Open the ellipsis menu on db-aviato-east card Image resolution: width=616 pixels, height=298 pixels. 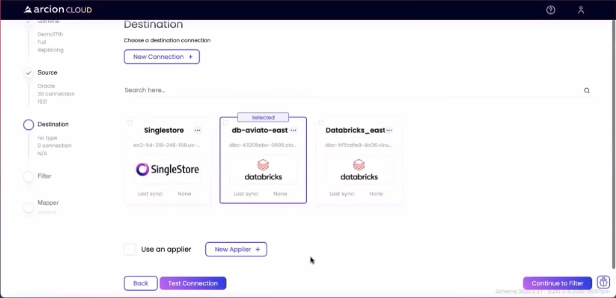pos(293,130)
